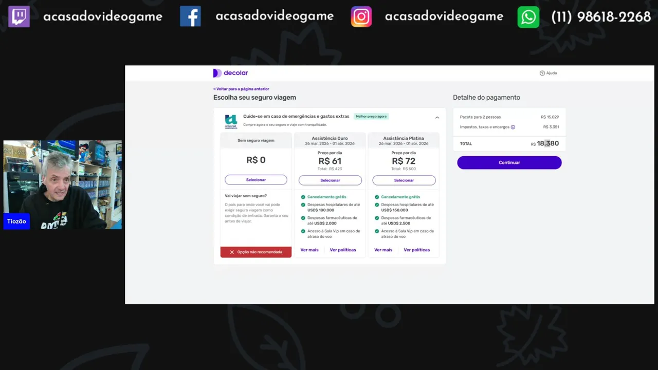Open Ver mais for Assistência Ouro
The height and width of the screenshot is (370, 658).
pos(309,250)
